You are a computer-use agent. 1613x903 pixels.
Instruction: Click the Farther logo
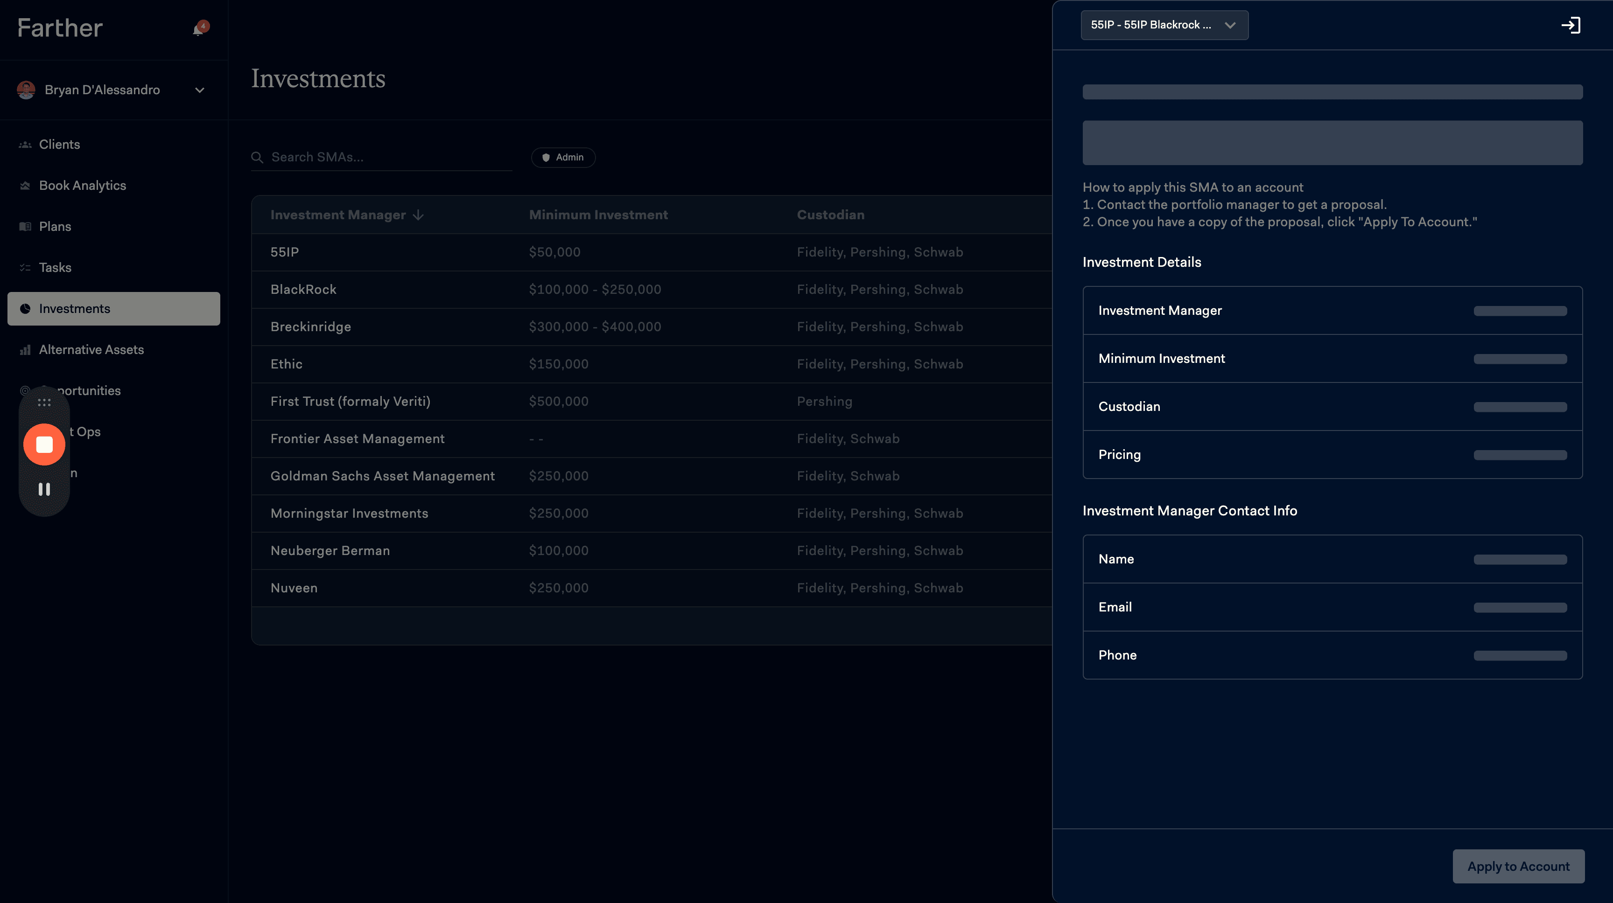click(x=60, y=28)
